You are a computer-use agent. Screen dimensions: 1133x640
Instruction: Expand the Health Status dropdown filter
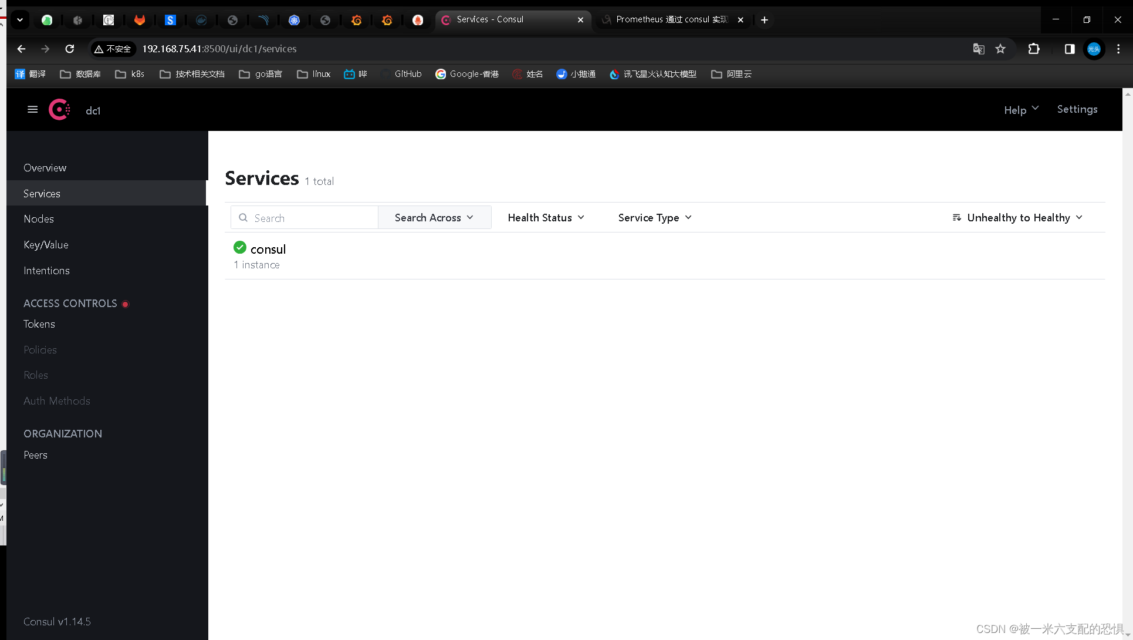[546, 217]
